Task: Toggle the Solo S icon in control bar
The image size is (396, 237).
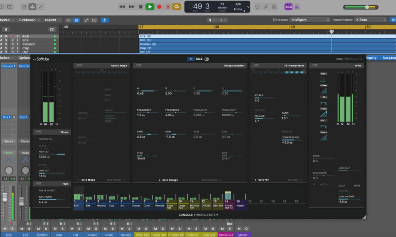Action: [274, 7]
